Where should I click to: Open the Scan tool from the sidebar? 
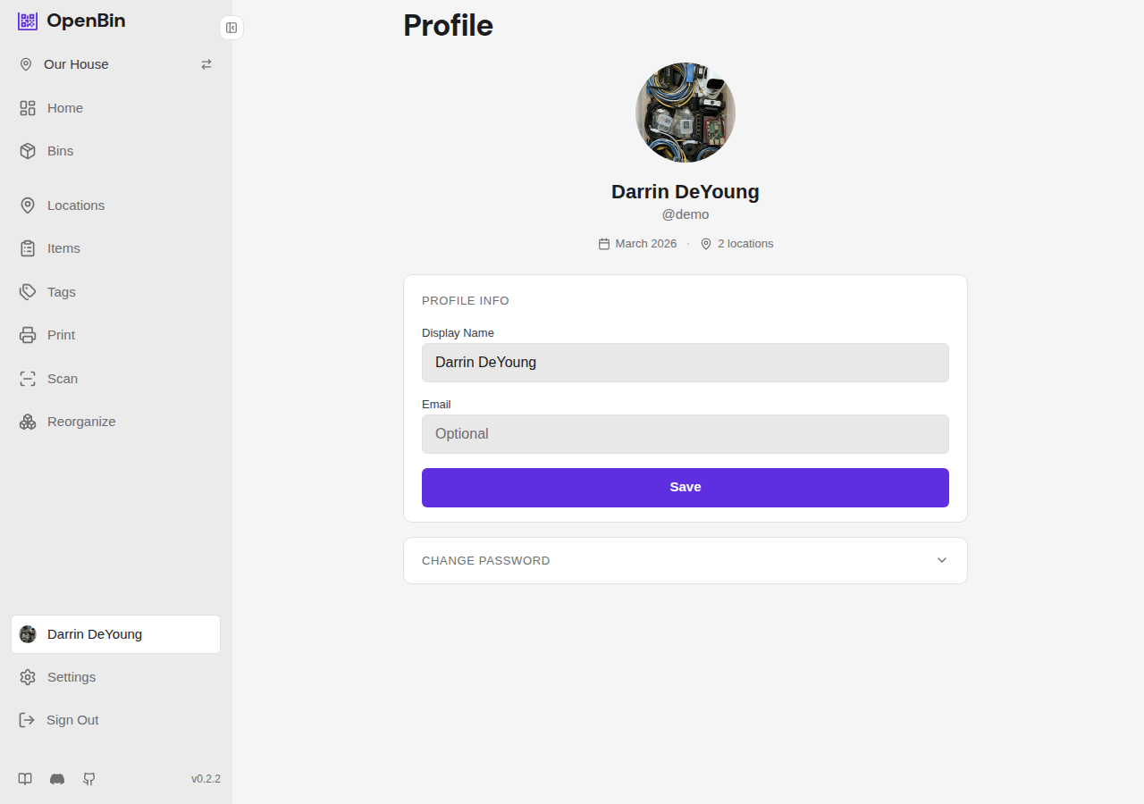tap(27, 379)
